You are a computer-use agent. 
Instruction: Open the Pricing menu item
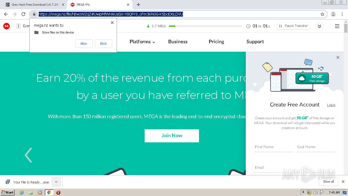click(216, 42)
